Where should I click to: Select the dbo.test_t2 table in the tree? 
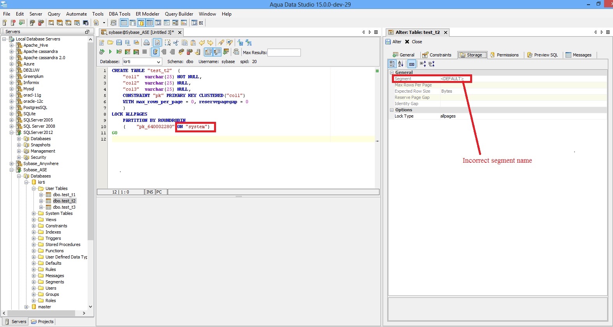[x=64, y=201]
